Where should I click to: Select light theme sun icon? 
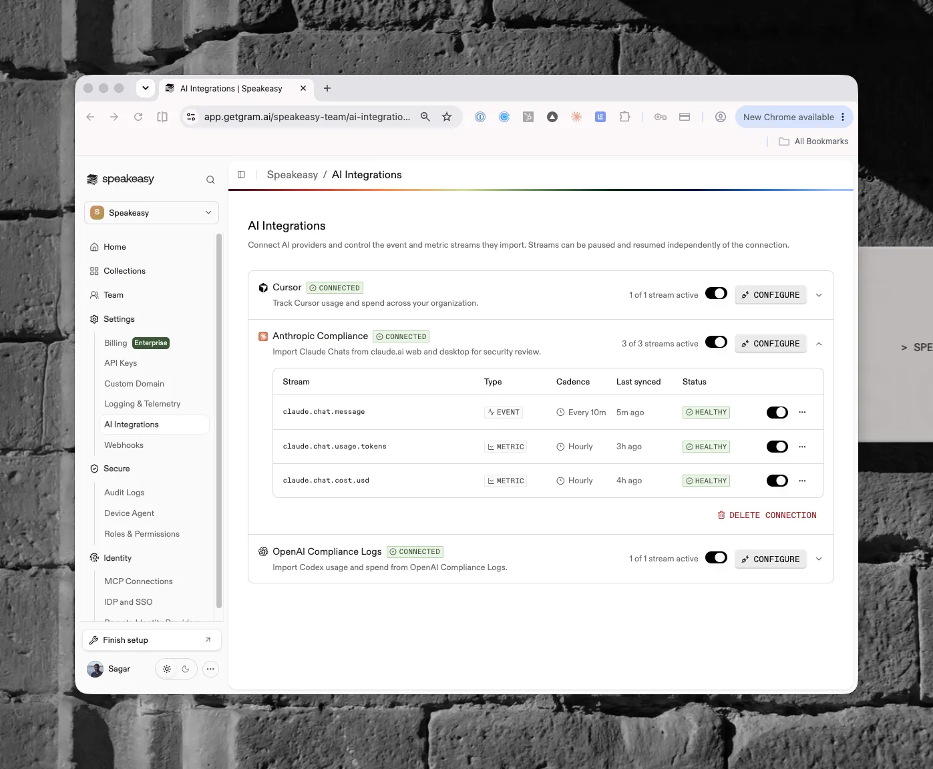167,669
